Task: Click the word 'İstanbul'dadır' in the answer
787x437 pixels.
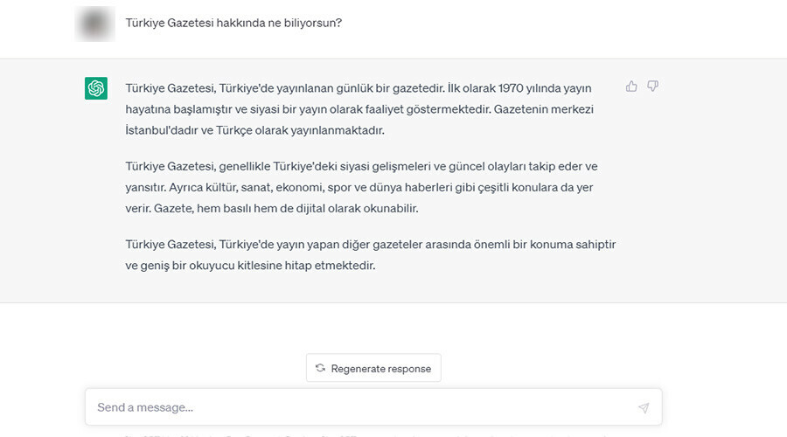Action: [160, 130]
